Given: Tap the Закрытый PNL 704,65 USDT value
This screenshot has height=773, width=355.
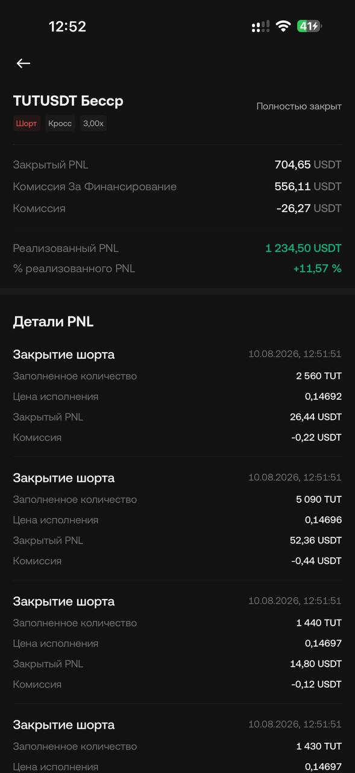Looking at the screenshot, I should click(308, 164).
